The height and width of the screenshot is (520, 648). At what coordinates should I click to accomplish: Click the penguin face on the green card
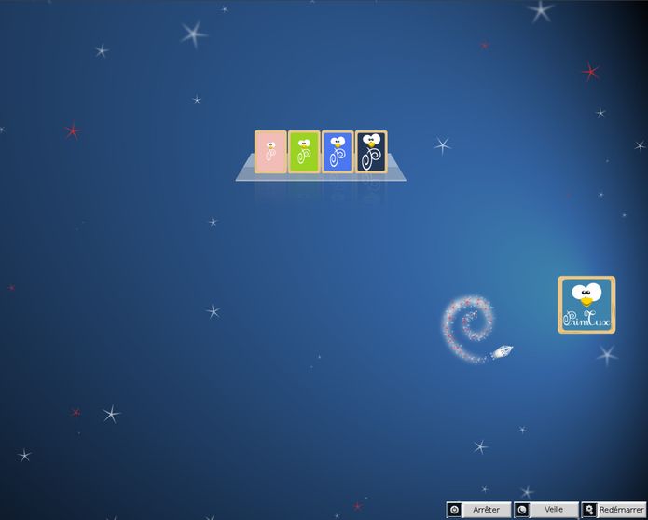tap(305, 144)
